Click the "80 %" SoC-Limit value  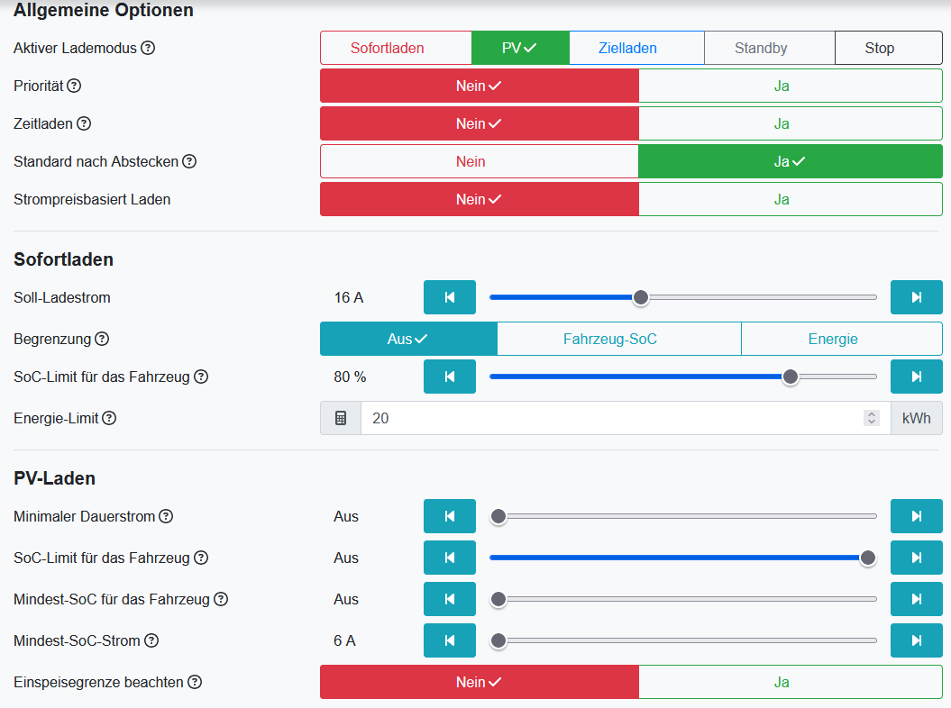tap(350, 377)
